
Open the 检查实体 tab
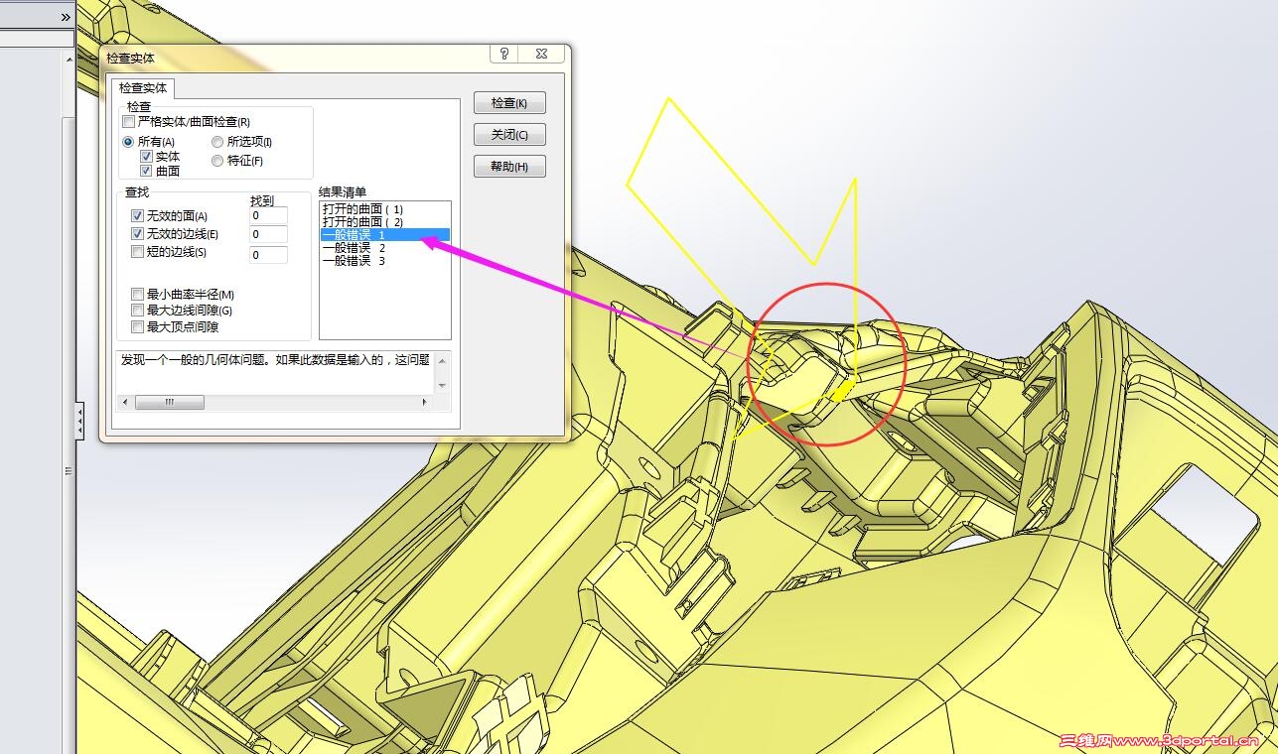142,88
